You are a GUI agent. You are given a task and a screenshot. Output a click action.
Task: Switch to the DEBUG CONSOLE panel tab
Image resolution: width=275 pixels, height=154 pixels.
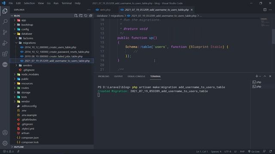tap(136, 76)
